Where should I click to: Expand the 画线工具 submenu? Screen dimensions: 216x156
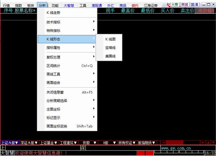[67, 74]
